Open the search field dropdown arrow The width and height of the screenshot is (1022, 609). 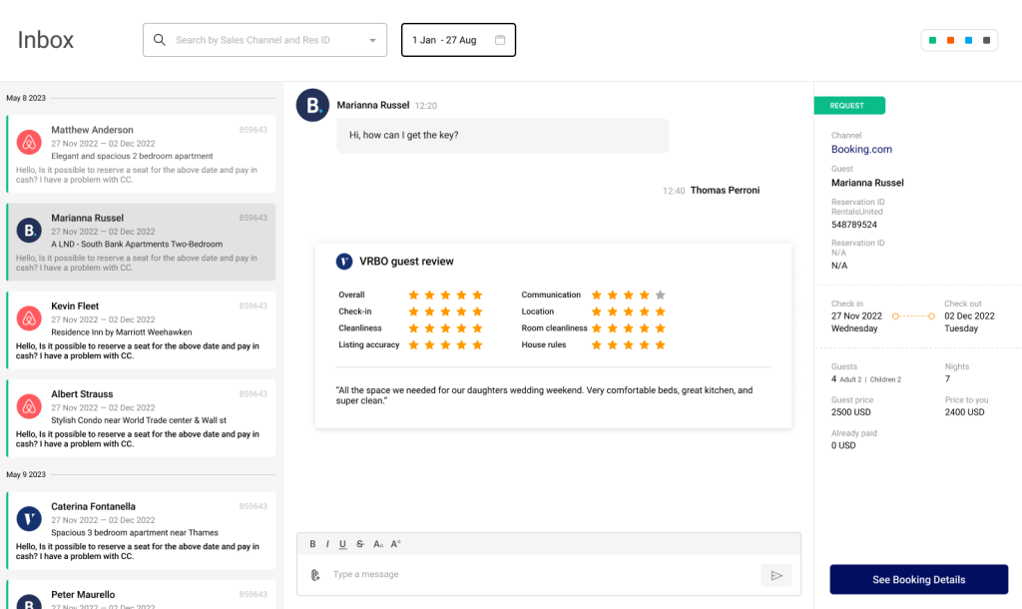coord(373,40)
